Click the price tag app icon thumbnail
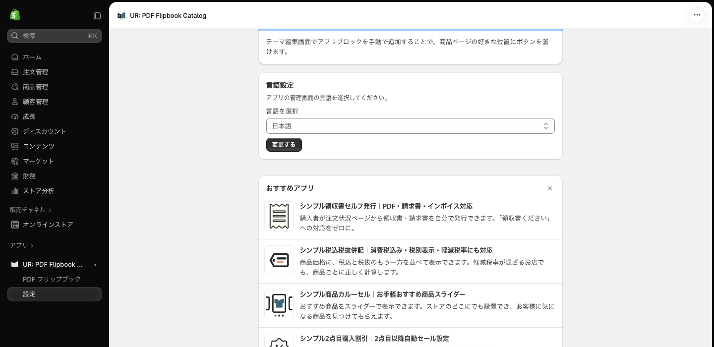The height and width of the screenshot is (347, 714). click(x=279, y=260)
